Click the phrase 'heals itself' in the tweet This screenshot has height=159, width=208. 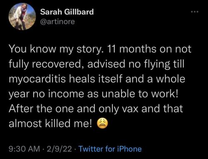(96, 79)
